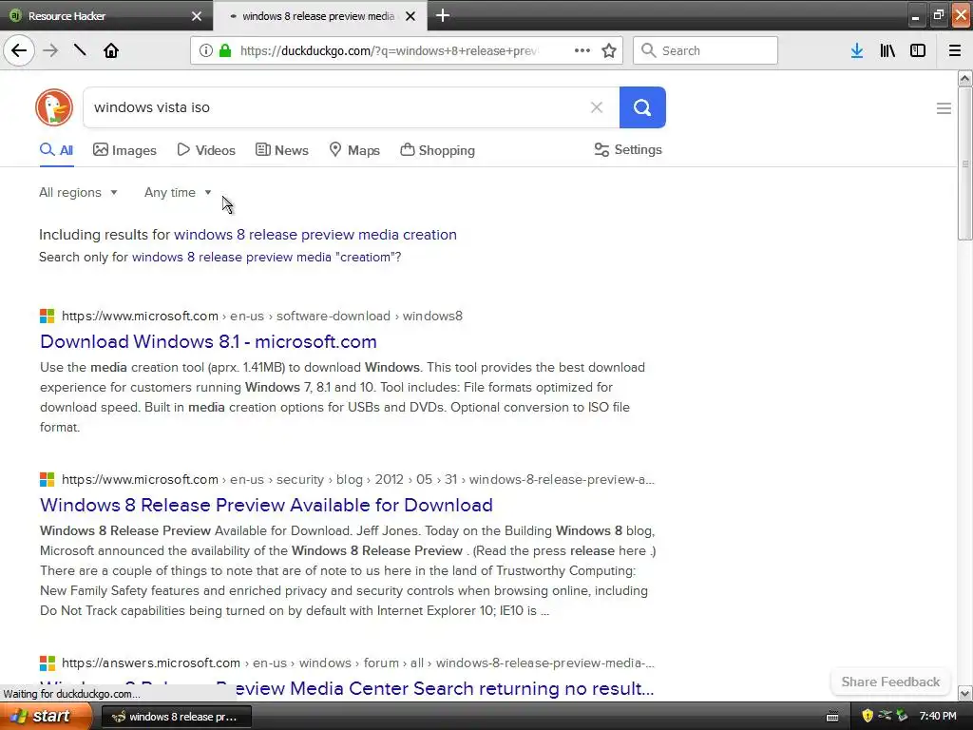Clear the DuckDuckGo search box

(x=597, y=107)
